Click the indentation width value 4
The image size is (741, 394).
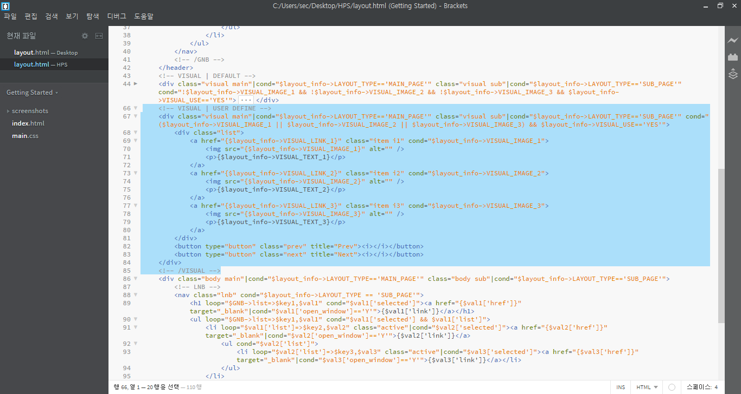716,387
